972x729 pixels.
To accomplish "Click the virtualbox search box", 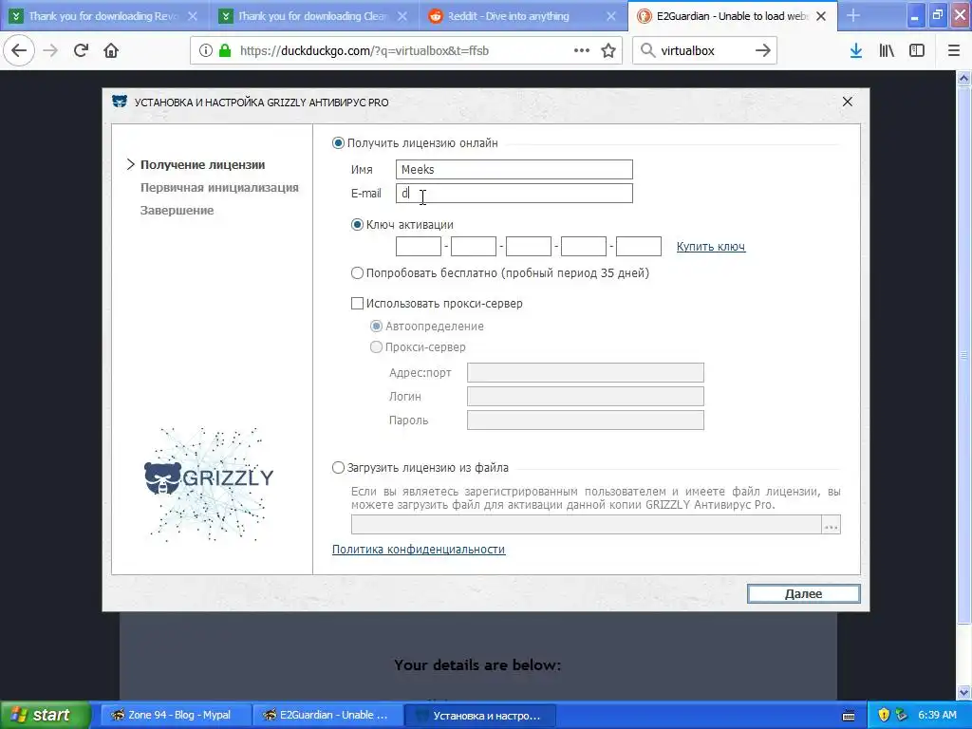I will point(705,51).
